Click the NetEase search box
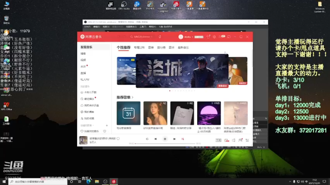330x185 pixels. (141, 37)
